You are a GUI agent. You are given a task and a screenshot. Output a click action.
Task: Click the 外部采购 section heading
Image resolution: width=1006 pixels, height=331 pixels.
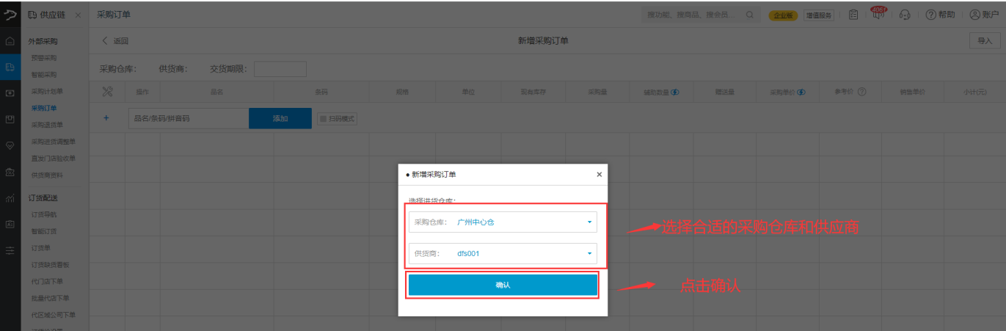pos(43,42)
